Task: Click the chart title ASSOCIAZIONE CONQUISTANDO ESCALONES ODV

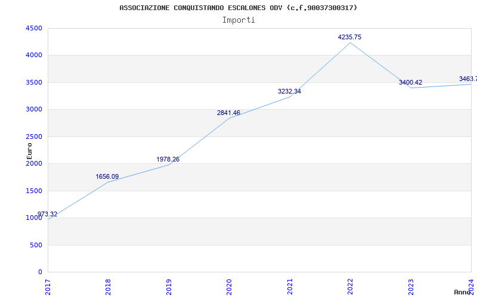Action: (238, 8)
